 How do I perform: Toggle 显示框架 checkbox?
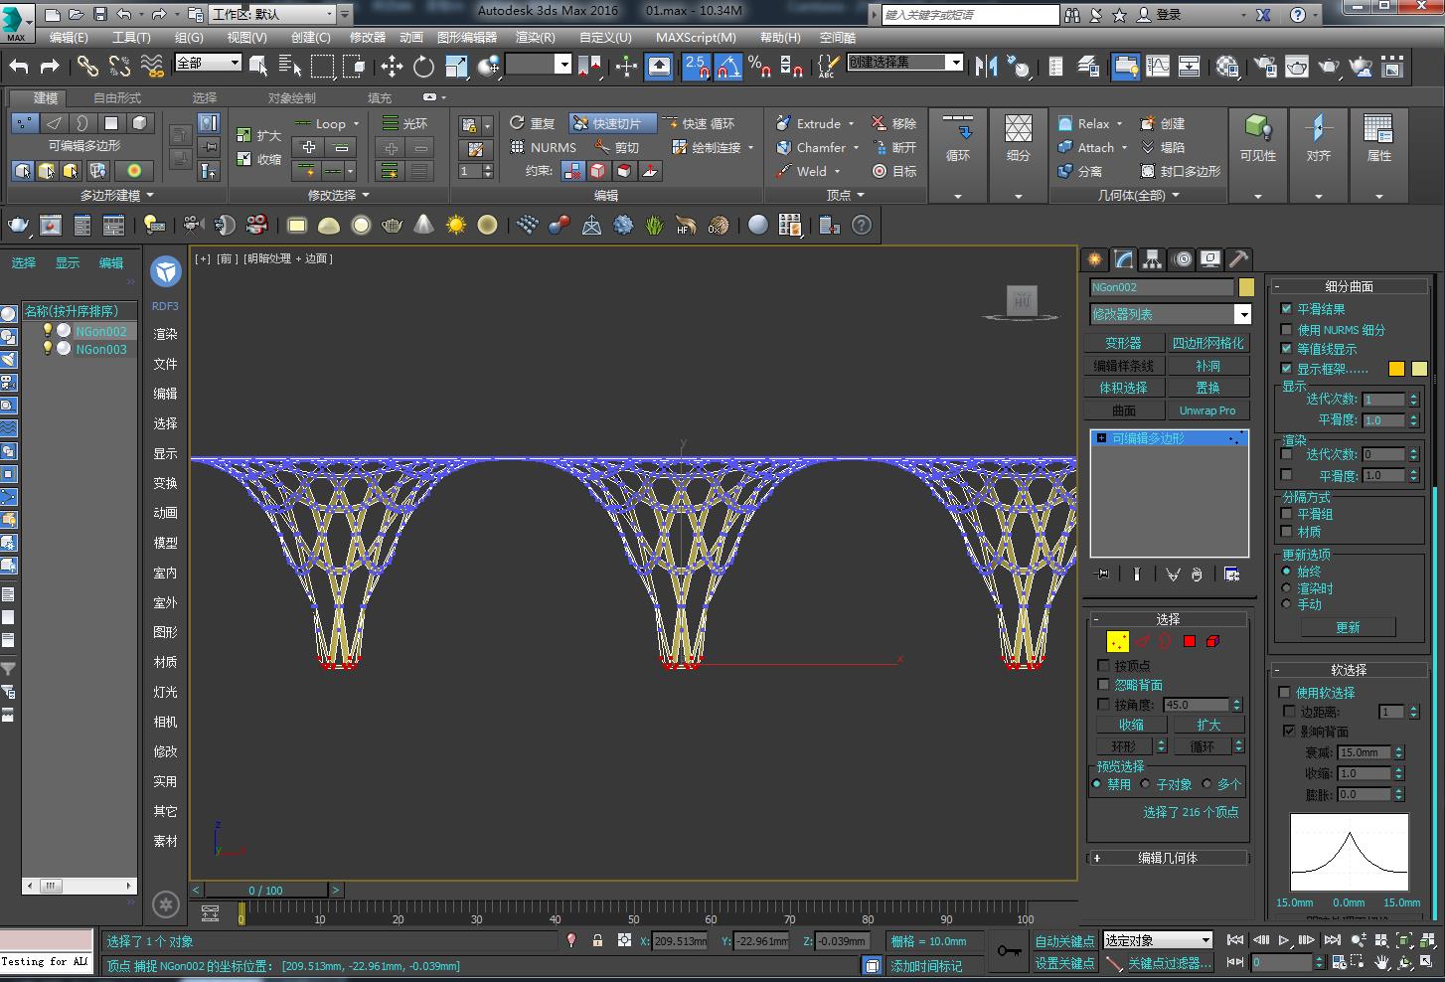pyautogui.click(x=1286, y=369)
